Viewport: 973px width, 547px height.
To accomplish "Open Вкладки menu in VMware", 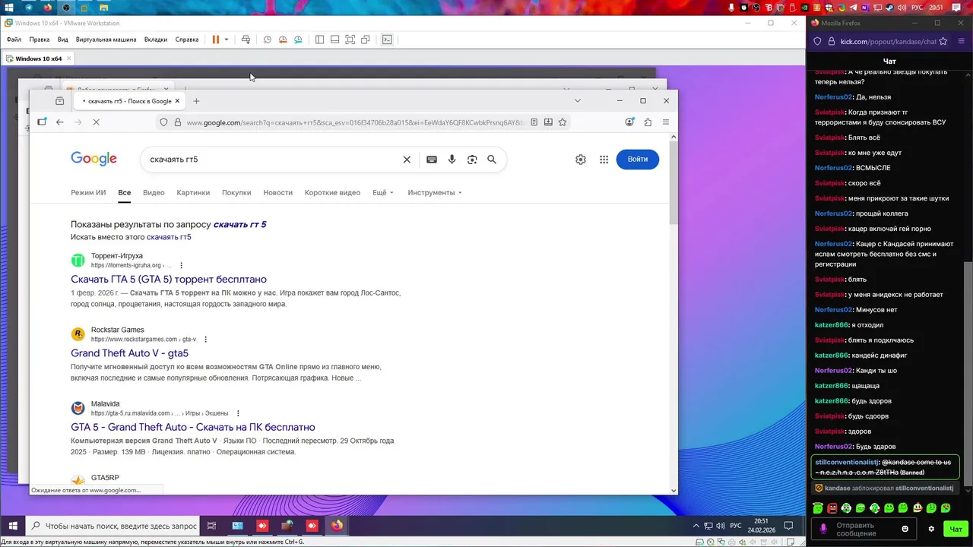I will click(156, 40).
